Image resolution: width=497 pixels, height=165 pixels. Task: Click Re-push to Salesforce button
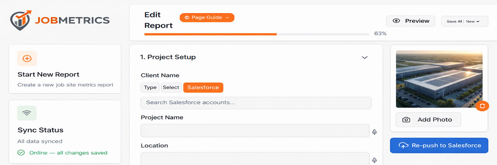439,145
